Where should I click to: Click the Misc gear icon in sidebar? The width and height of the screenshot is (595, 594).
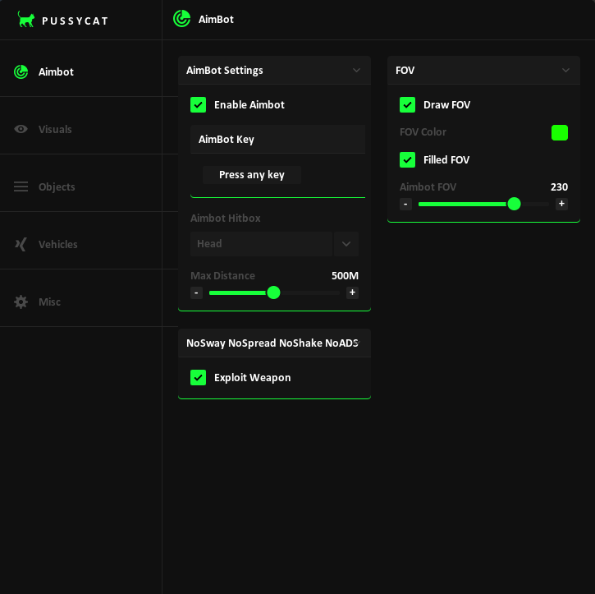point(21,302)
